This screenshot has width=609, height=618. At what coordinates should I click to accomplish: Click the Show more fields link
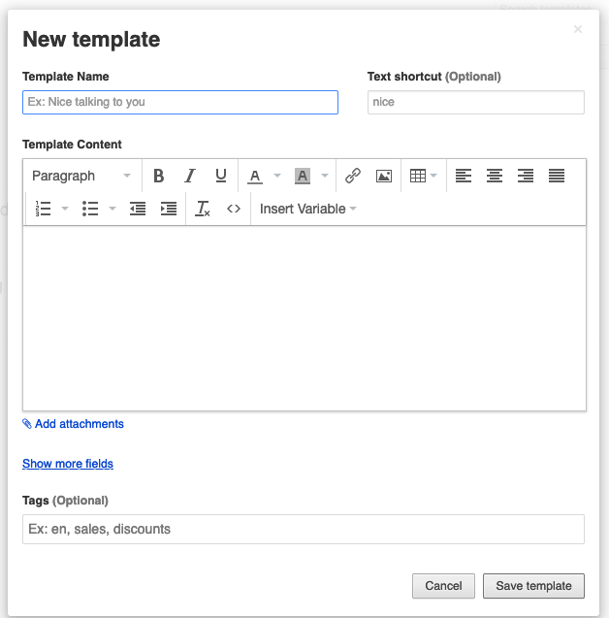(x=68, y=464)
